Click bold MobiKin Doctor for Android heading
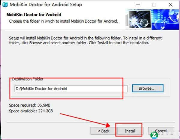The image size is (180, 140). coord(34,15)
